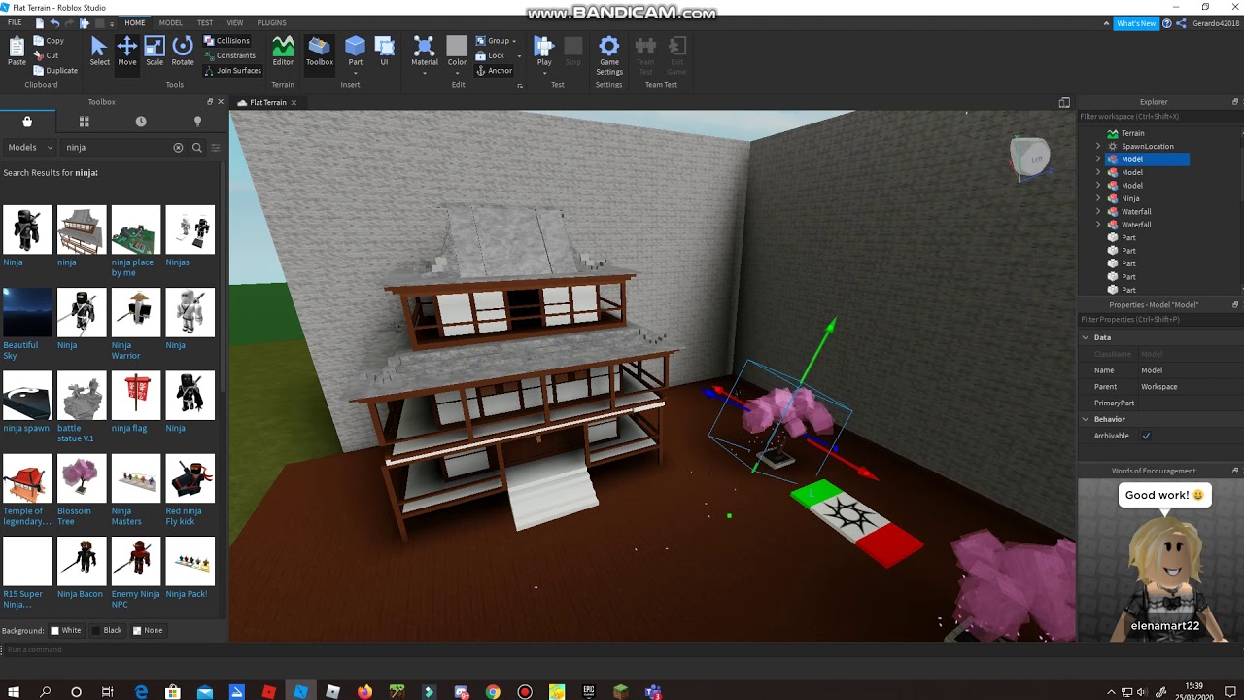Switch to the Scale tool
1244x700 pixels.
coord(155,52)
